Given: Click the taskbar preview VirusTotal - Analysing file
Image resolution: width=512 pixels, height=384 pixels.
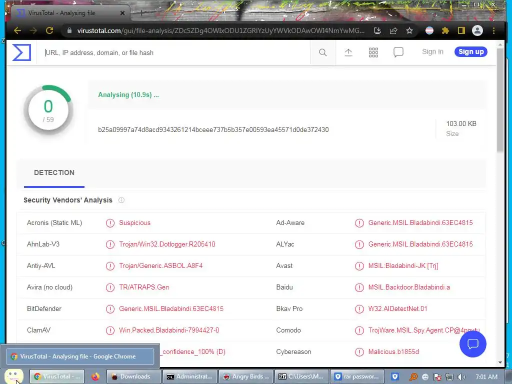Looking at the screenshot, I should [80, 356].
